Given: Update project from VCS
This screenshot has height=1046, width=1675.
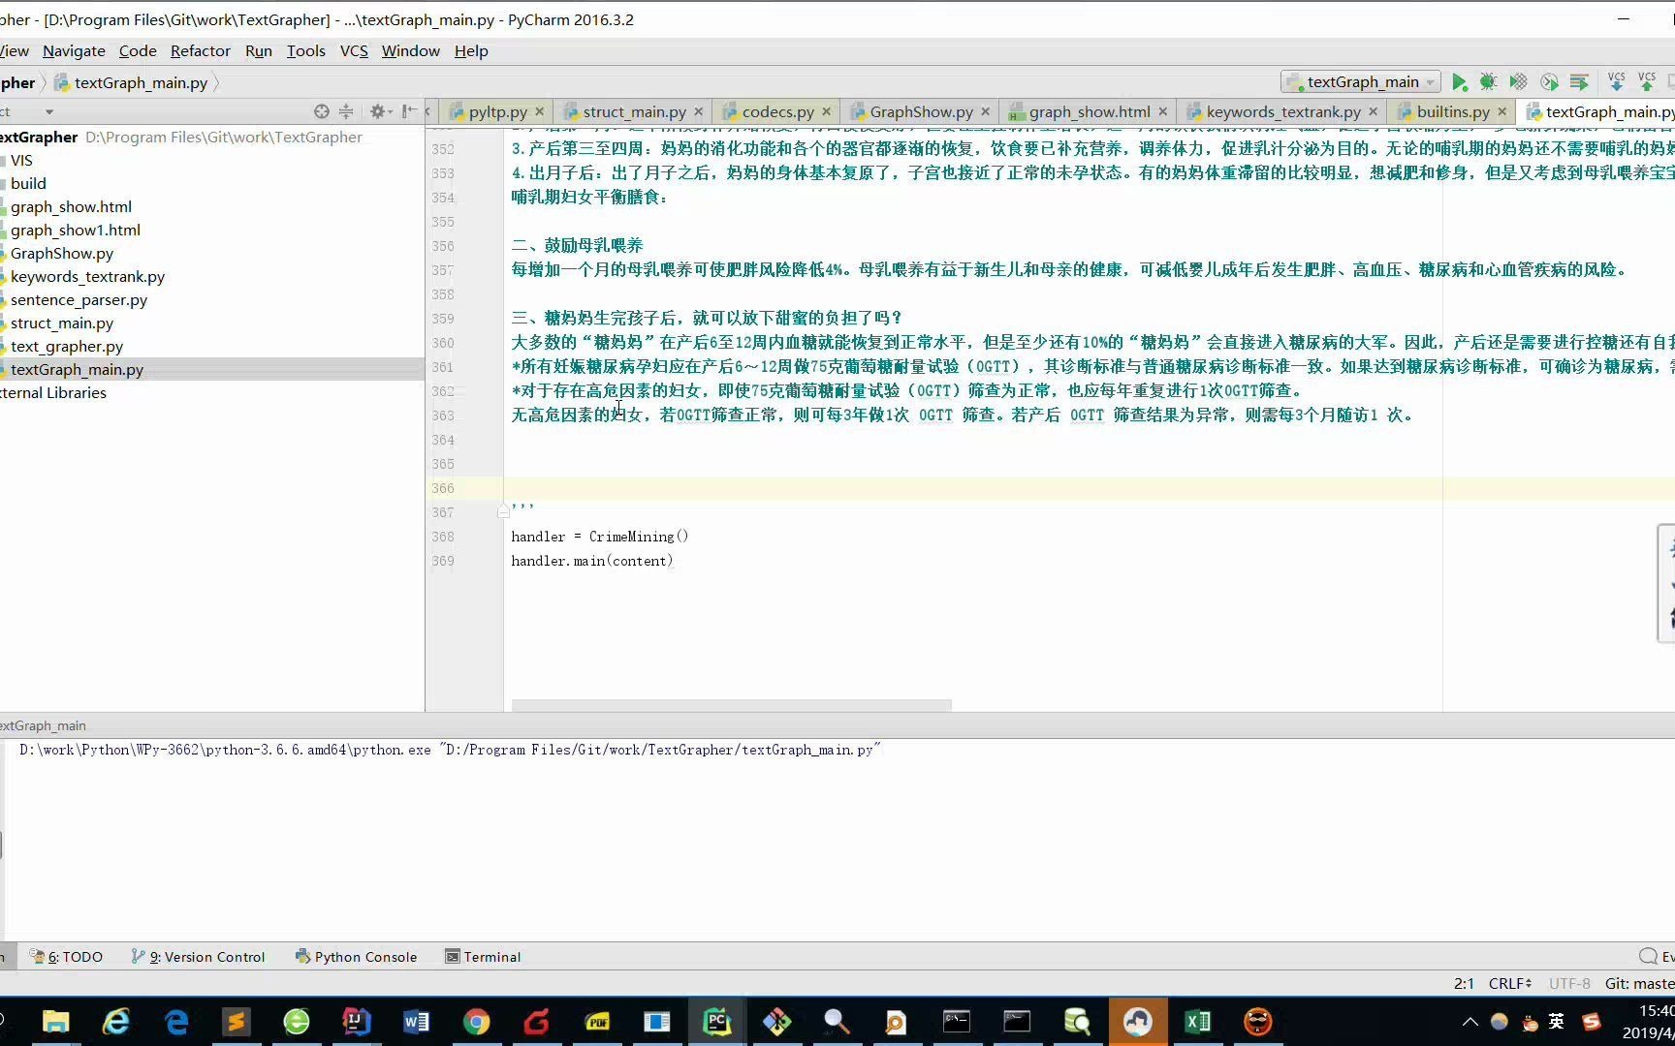Looking at the screenshot, I should (1615, 81).
